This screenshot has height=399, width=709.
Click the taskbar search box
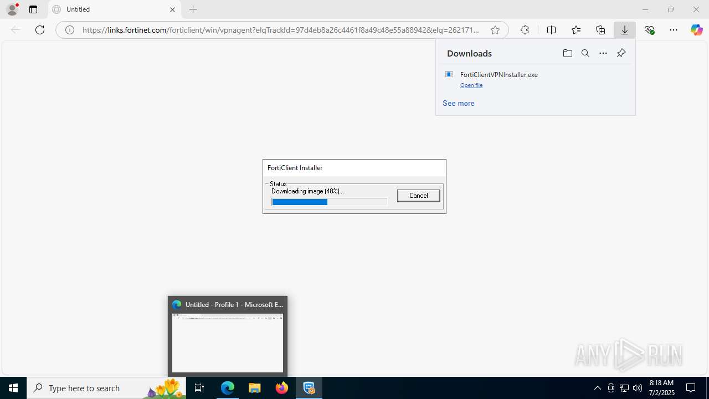pyautogui.click(x=106, y=388)
